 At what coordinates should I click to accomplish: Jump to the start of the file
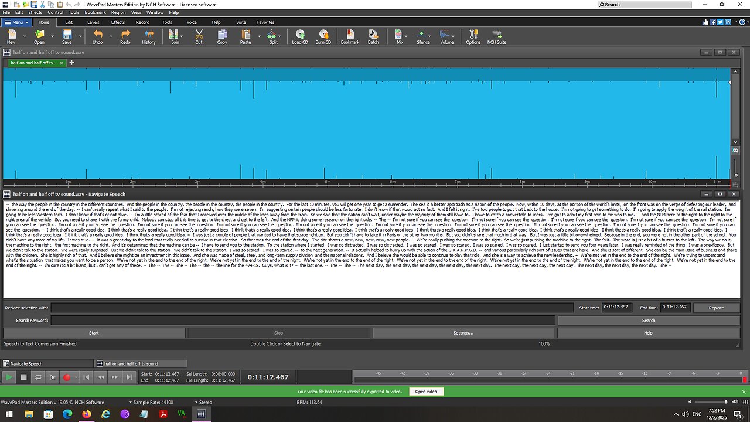(x=86, y=377)
